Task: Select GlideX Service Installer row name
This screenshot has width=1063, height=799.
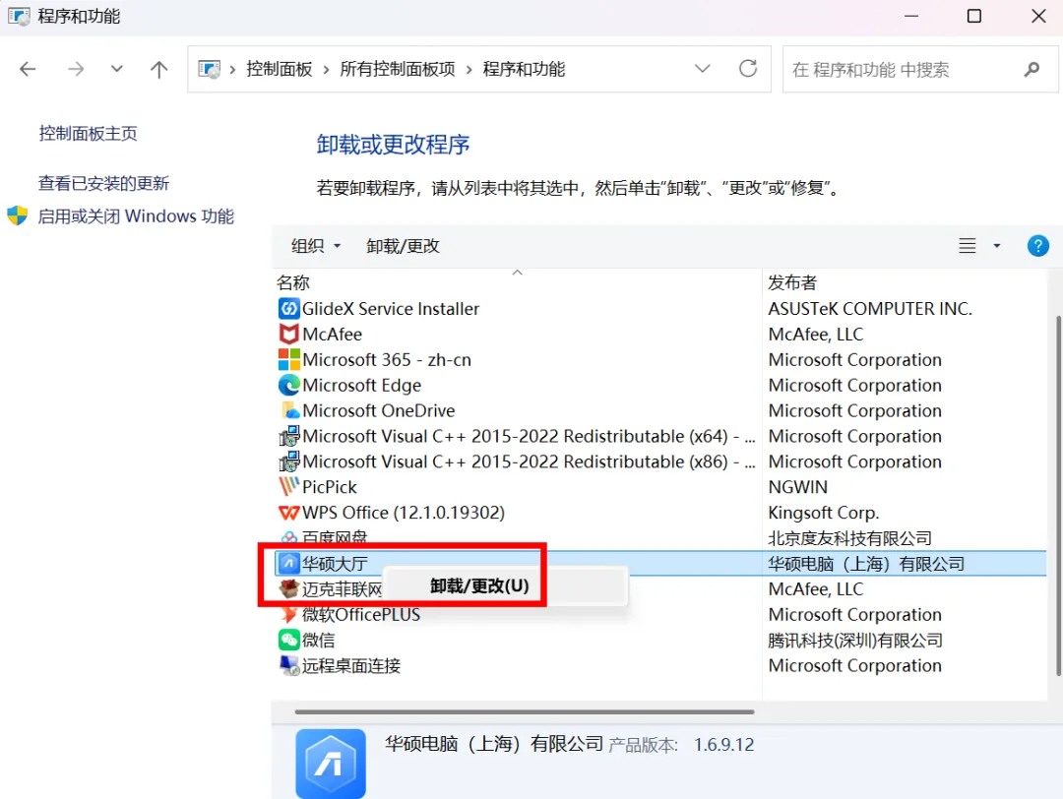Action: point(391,309)
